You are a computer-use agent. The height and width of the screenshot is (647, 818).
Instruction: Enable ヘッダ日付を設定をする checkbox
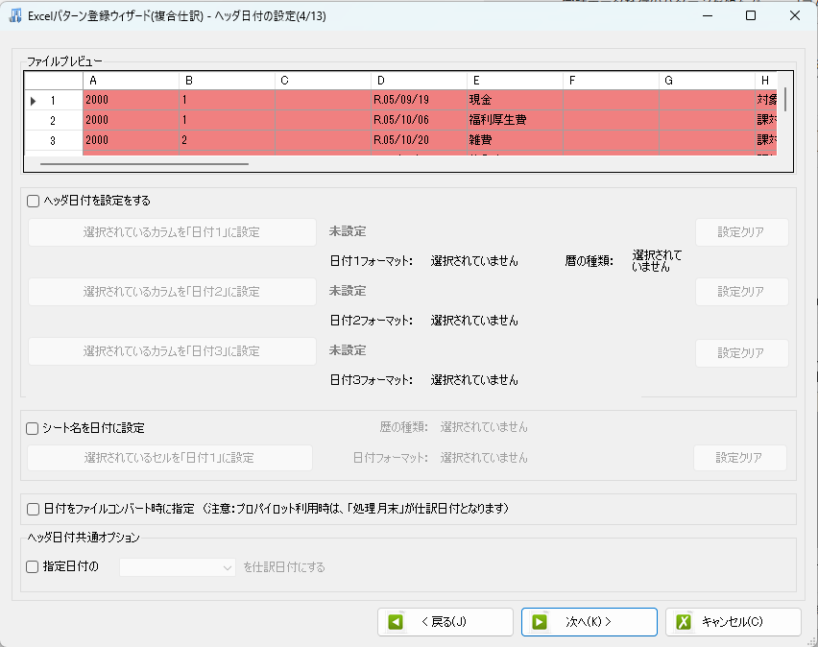(x=33, y=201)
